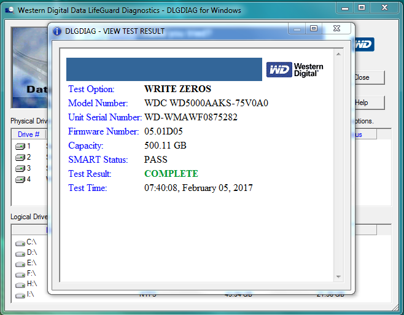Image resolution: width=404 pixels, height=315 pixels.
Task: Select logical drive I:\ icon
Action: (x=20, y=295)
